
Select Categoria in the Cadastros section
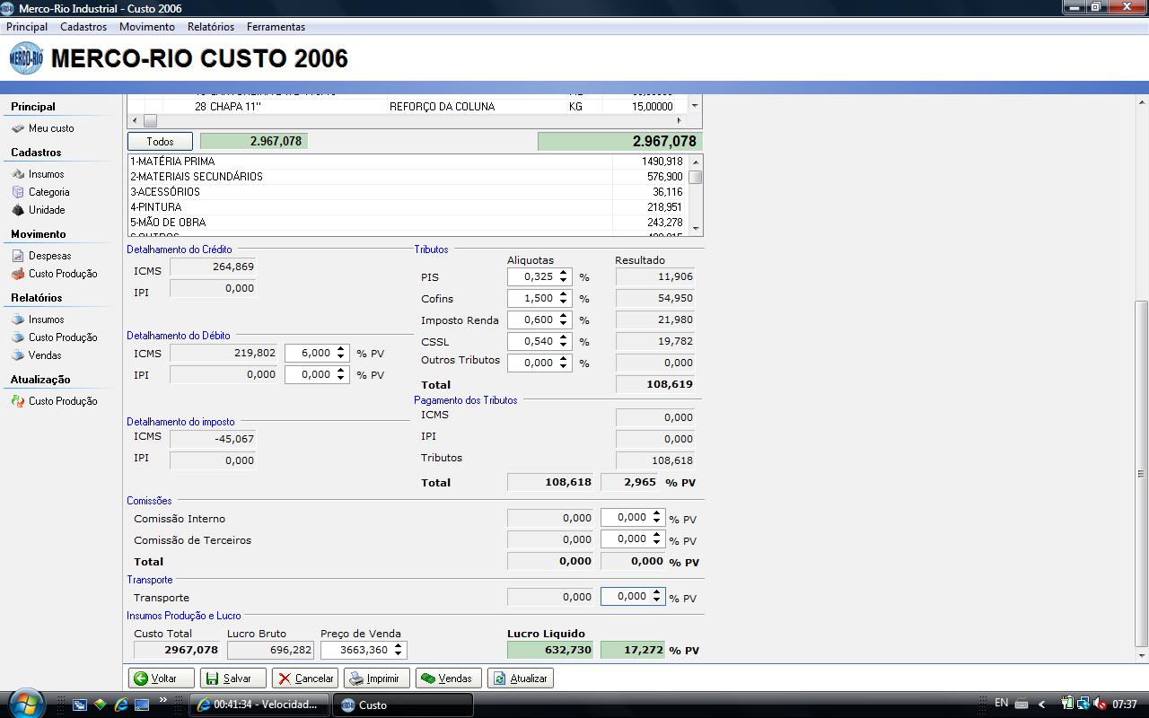tap(48, 192)
